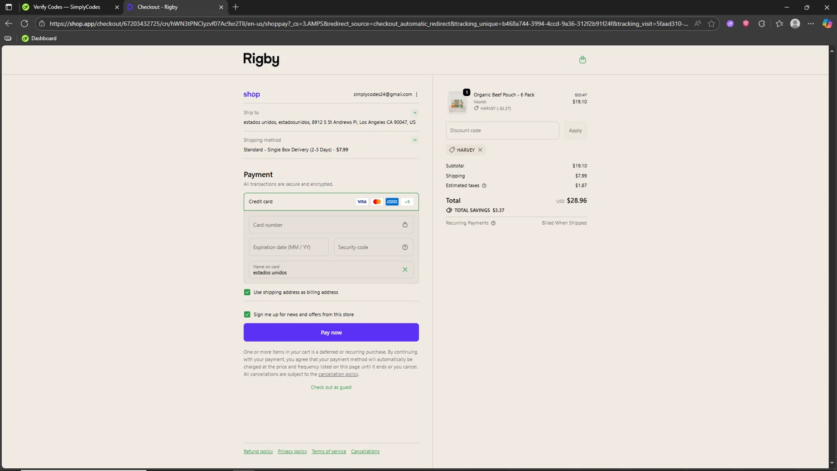Click the Rigby store logo
Screen dimensions: 837x471
coord(261,60)
